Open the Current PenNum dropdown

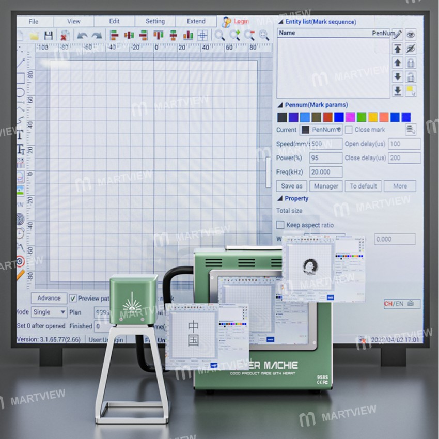coord(321,130)
